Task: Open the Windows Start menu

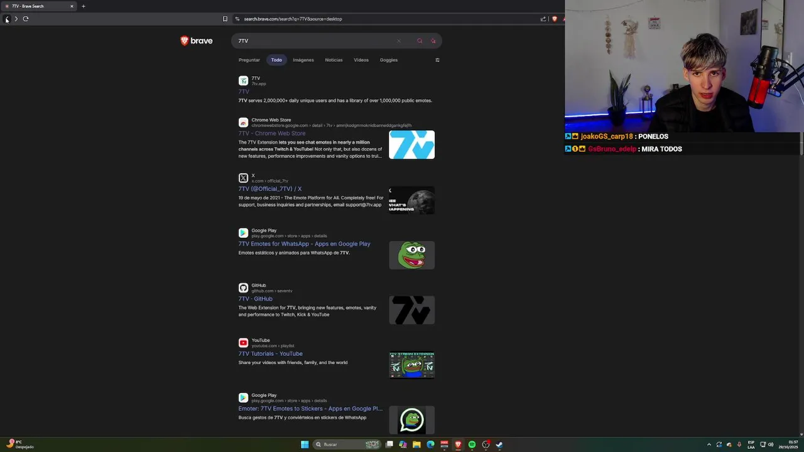Action: tap(305, 444)
